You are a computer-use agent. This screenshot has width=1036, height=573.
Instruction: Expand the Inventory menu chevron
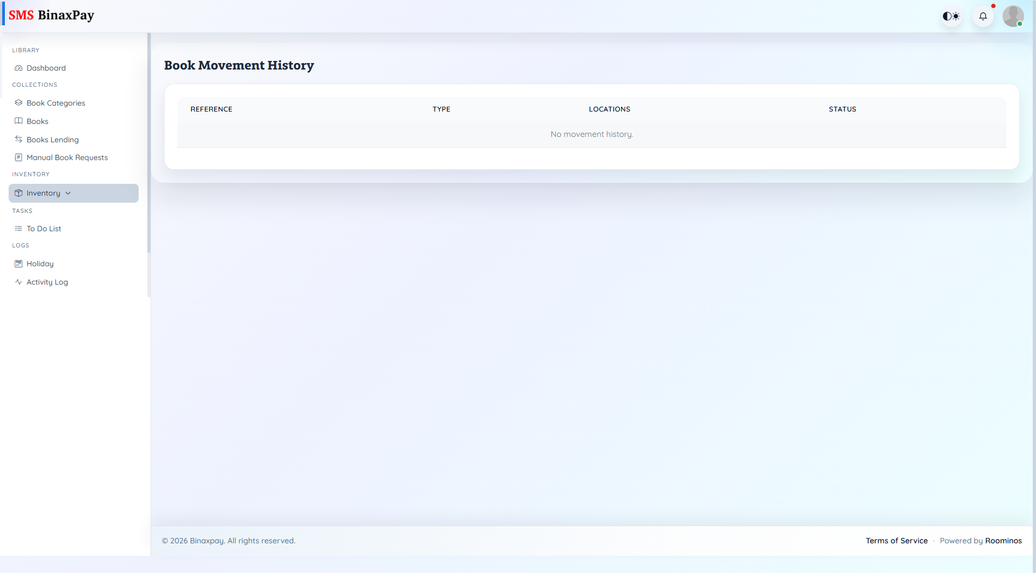click(67, 192)
